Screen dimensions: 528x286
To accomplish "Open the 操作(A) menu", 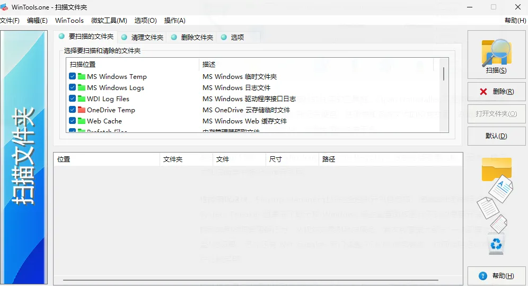I will click(175, 21).
